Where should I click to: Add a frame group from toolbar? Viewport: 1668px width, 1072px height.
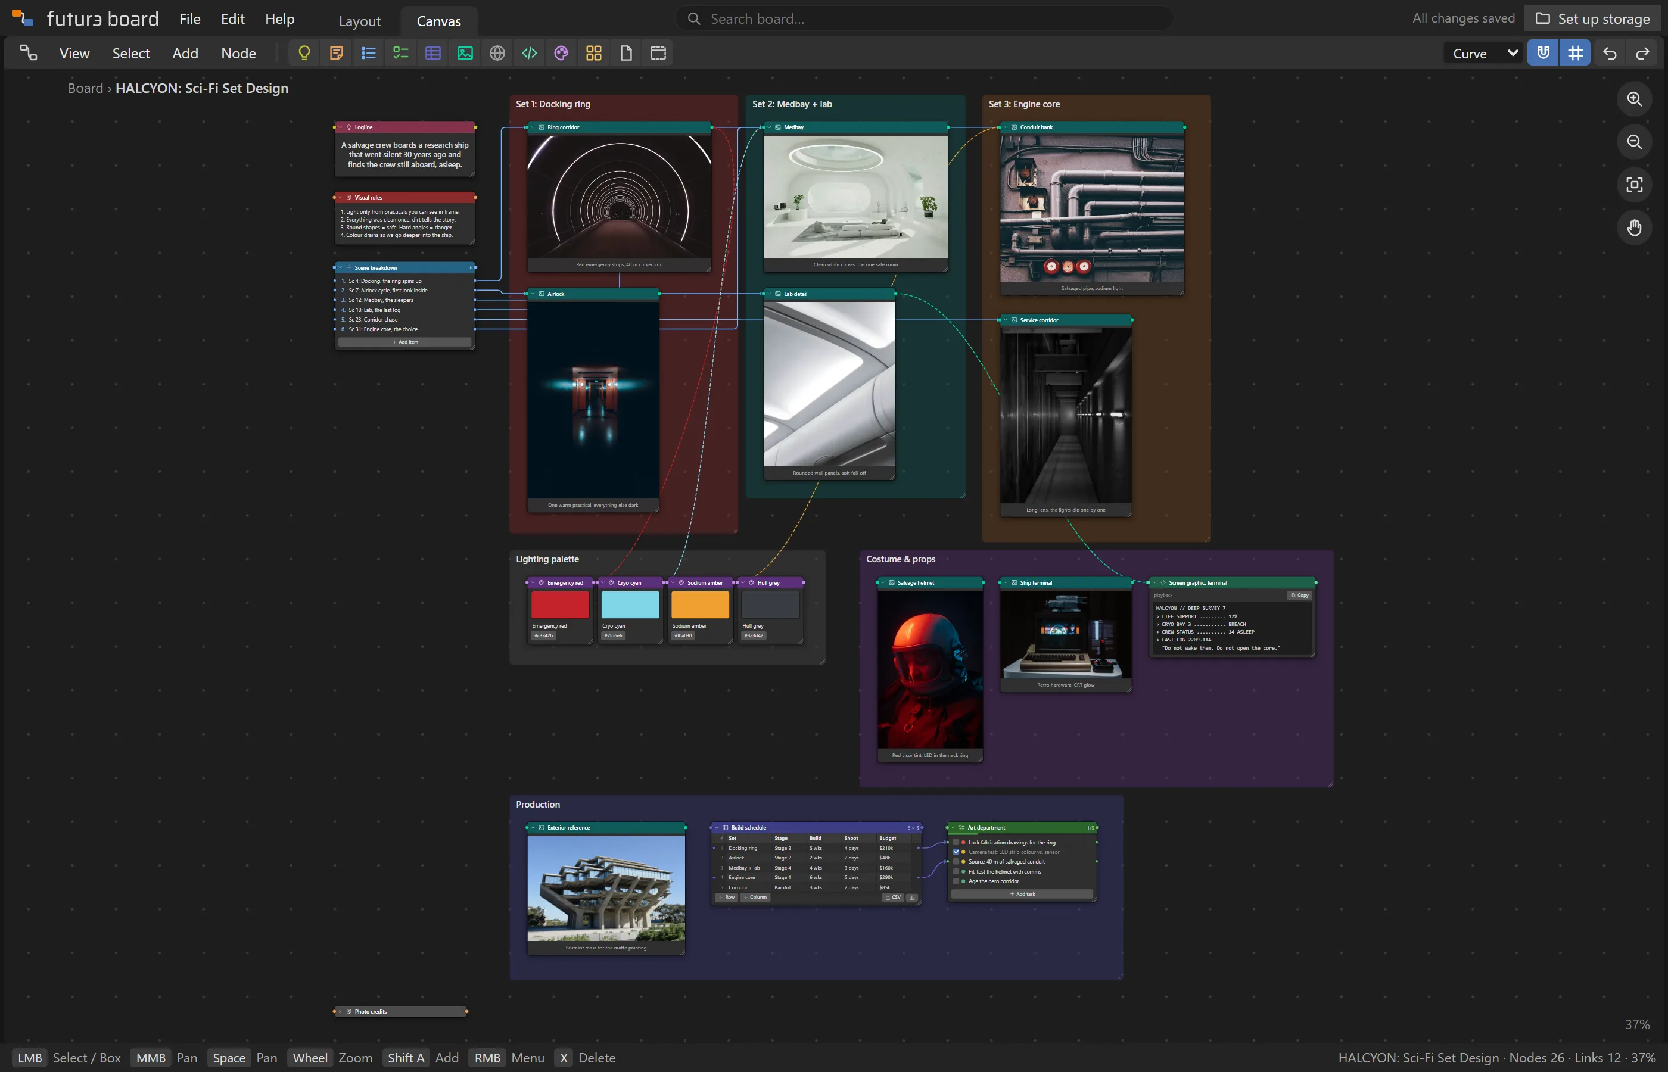658,53
